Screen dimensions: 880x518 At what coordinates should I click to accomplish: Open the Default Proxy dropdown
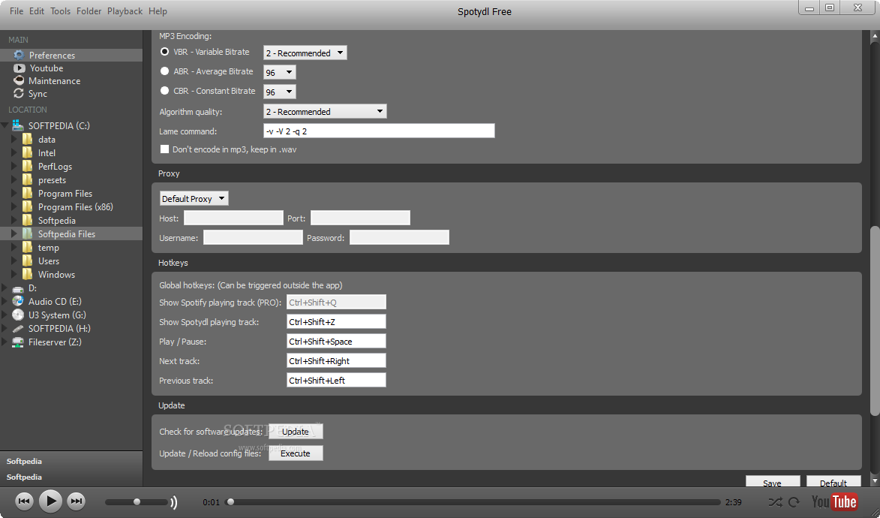(194, 198)
